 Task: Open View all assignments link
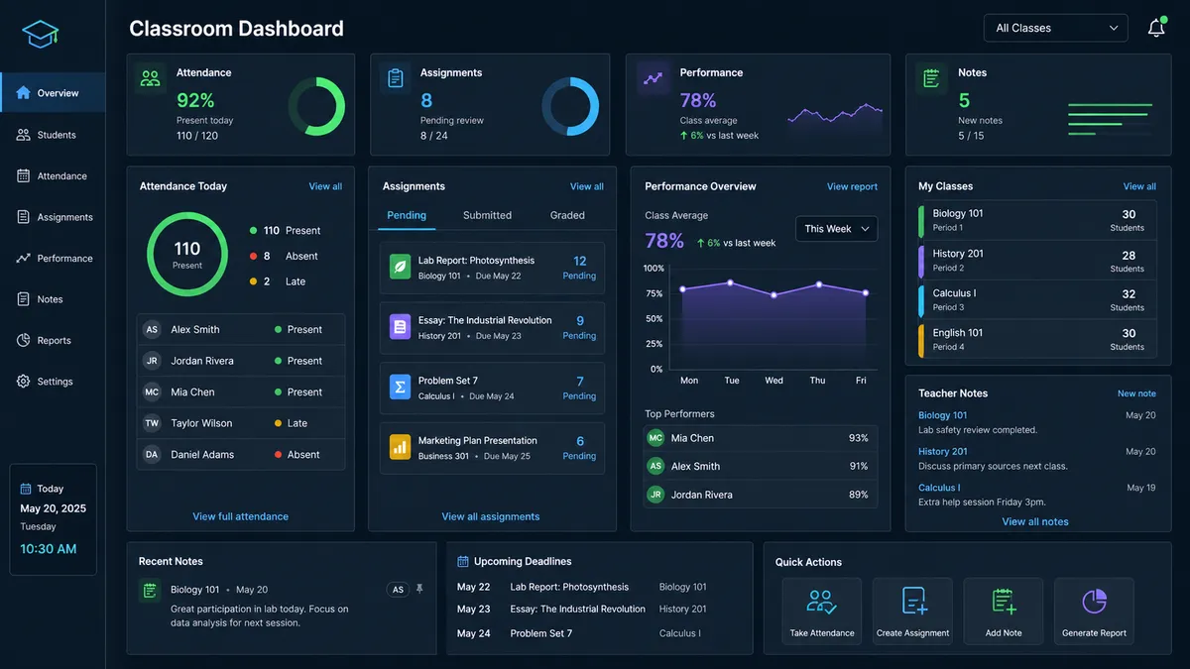click(x=491, y=516)
